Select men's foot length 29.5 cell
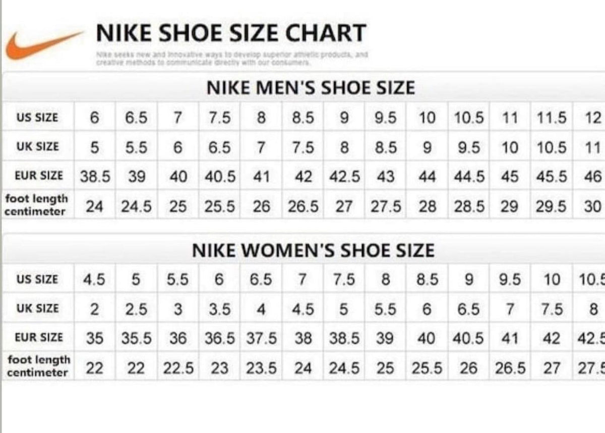 [x=551, y=206]
